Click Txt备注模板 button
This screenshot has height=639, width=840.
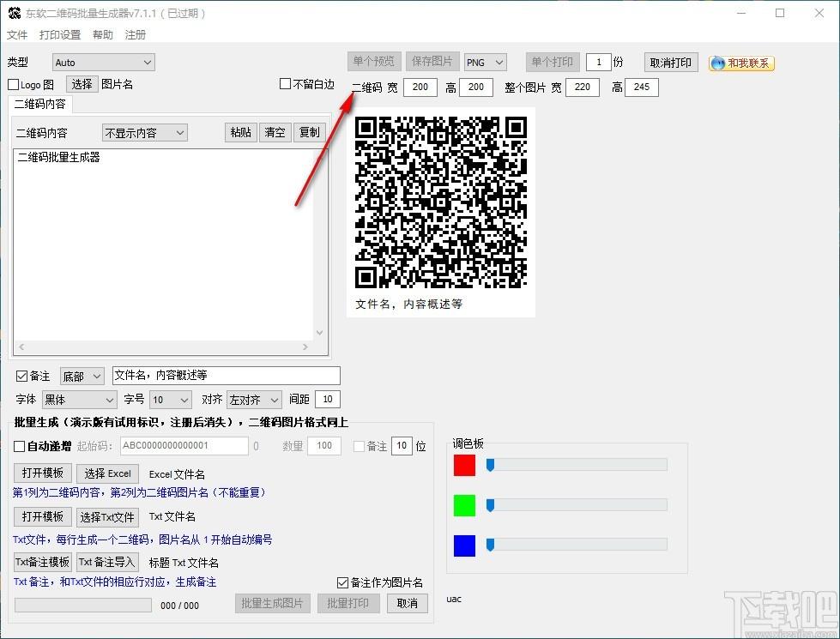pos(42,562)
